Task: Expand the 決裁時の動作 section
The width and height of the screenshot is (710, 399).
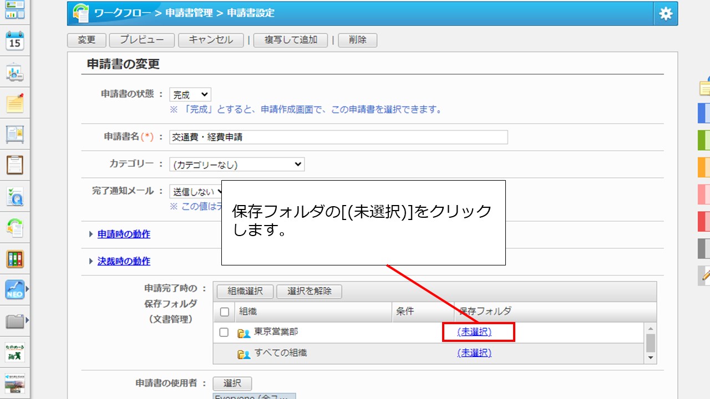Action: [124, 262]
